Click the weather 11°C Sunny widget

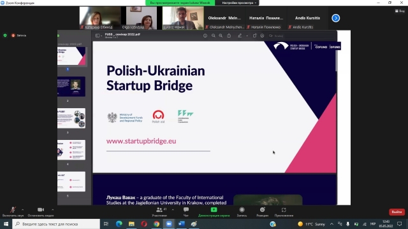pos(312,224)
